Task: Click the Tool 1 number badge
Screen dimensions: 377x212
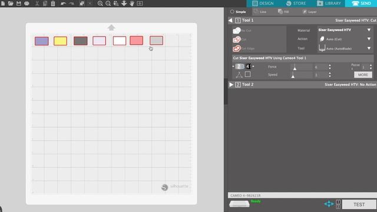Action: click(x=238, y=21)
